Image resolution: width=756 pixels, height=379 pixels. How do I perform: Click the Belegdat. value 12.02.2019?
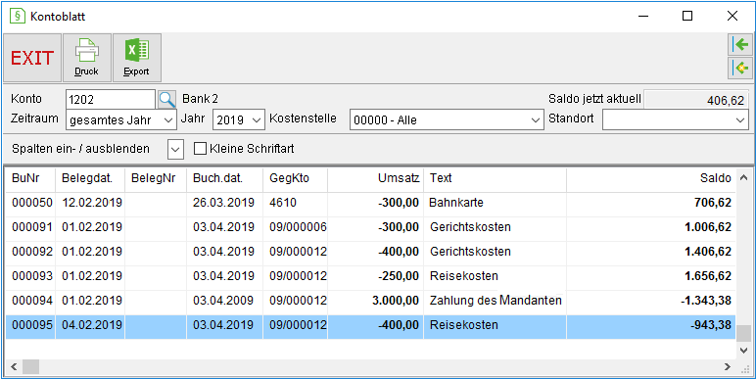click(92, 203)
